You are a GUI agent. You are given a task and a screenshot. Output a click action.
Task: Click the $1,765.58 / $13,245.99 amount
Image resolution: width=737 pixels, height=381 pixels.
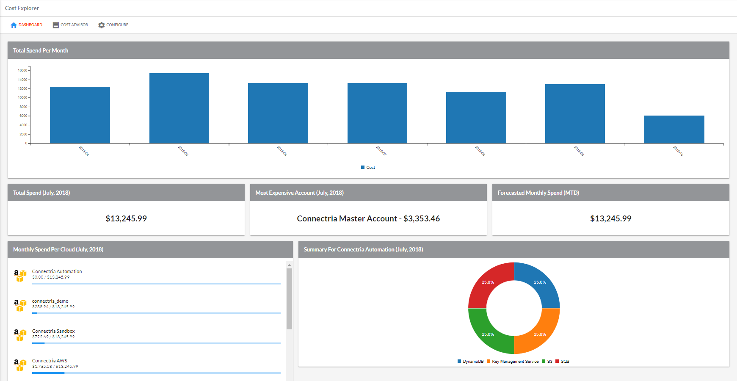point(55,367)
